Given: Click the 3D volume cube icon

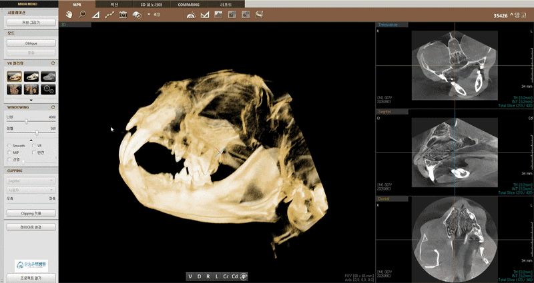Looking at the screenshot, I should click(259, 15).
